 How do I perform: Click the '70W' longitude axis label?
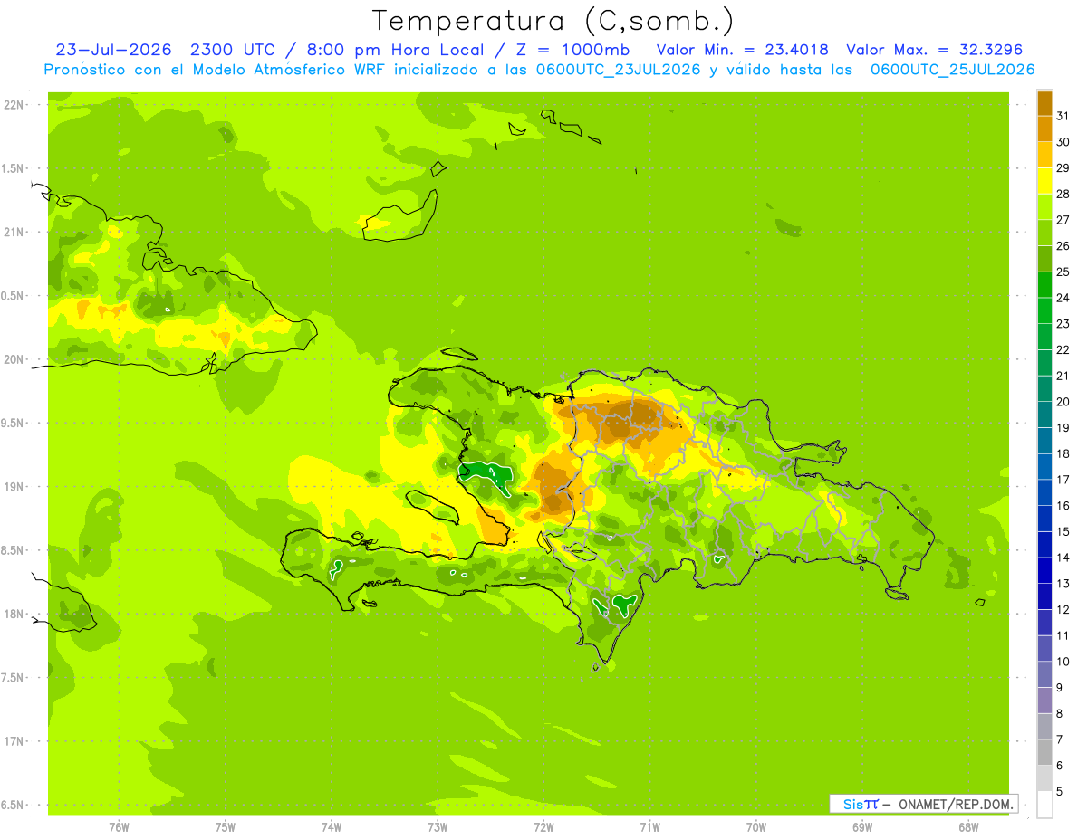755,826
